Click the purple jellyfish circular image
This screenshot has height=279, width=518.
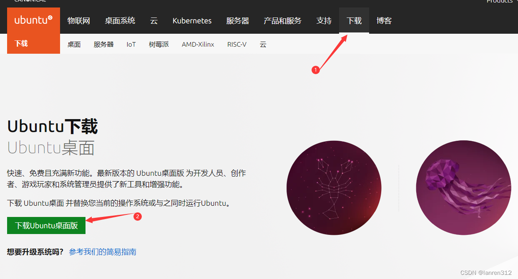point(463,188)
